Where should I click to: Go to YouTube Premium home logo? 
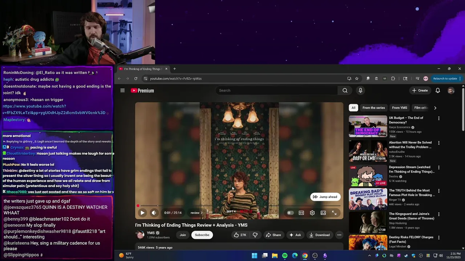[x=142, y=91]
